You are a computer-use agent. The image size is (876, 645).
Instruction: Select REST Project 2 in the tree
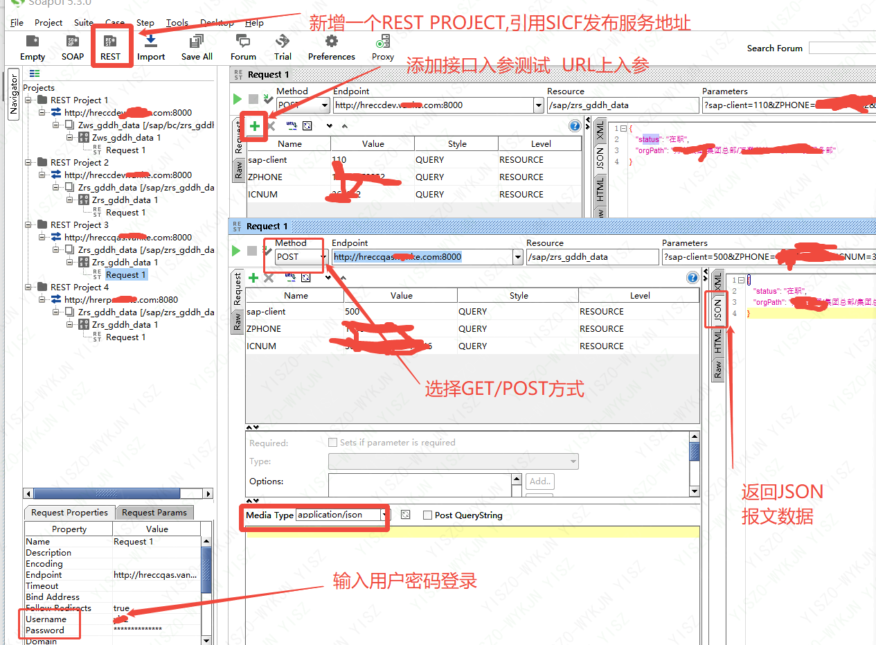pos(79,162)
